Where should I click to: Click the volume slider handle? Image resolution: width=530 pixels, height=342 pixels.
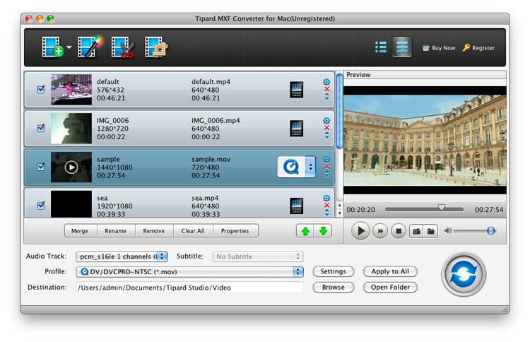491,231
